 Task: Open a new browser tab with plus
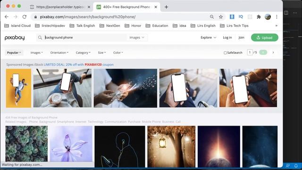[166, 7]
